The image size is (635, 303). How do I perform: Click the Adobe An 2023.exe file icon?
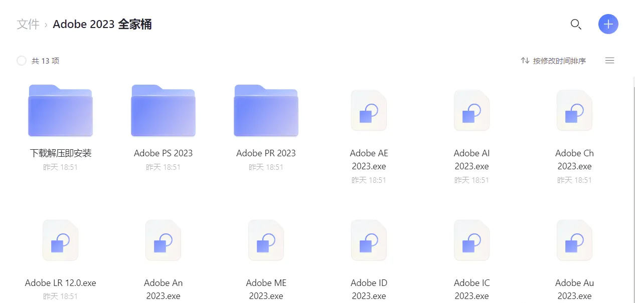(x=163, y=240)
